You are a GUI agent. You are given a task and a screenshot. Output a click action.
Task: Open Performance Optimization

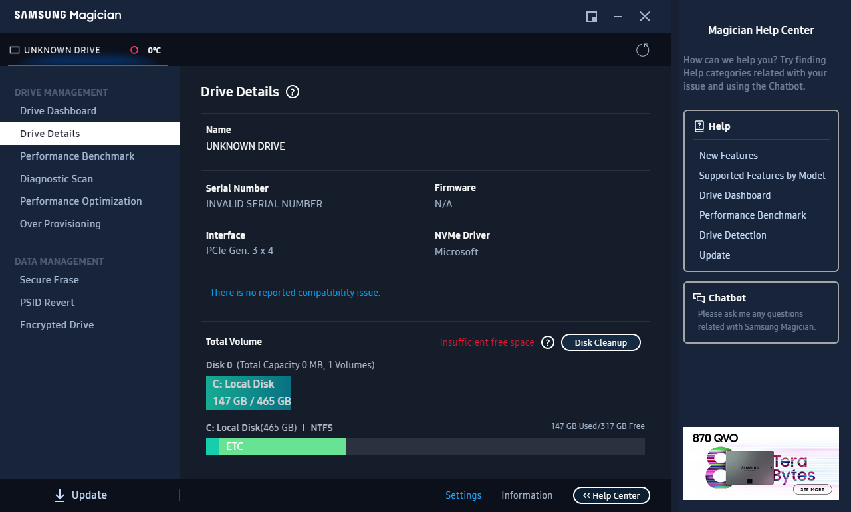click(90, 201)
